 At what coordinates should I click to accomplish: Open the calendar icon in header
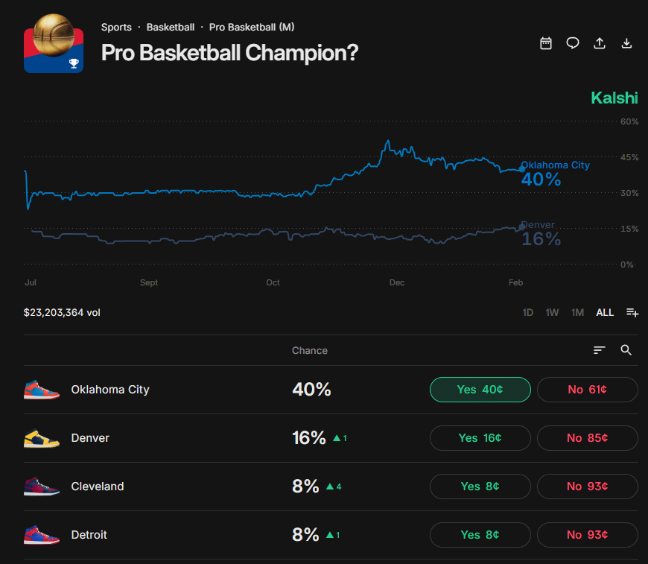click(x=546, y=43)
